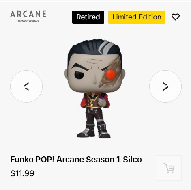Click the left chevron carousel button
Screen dimensions: 191x190
point(26,86)
